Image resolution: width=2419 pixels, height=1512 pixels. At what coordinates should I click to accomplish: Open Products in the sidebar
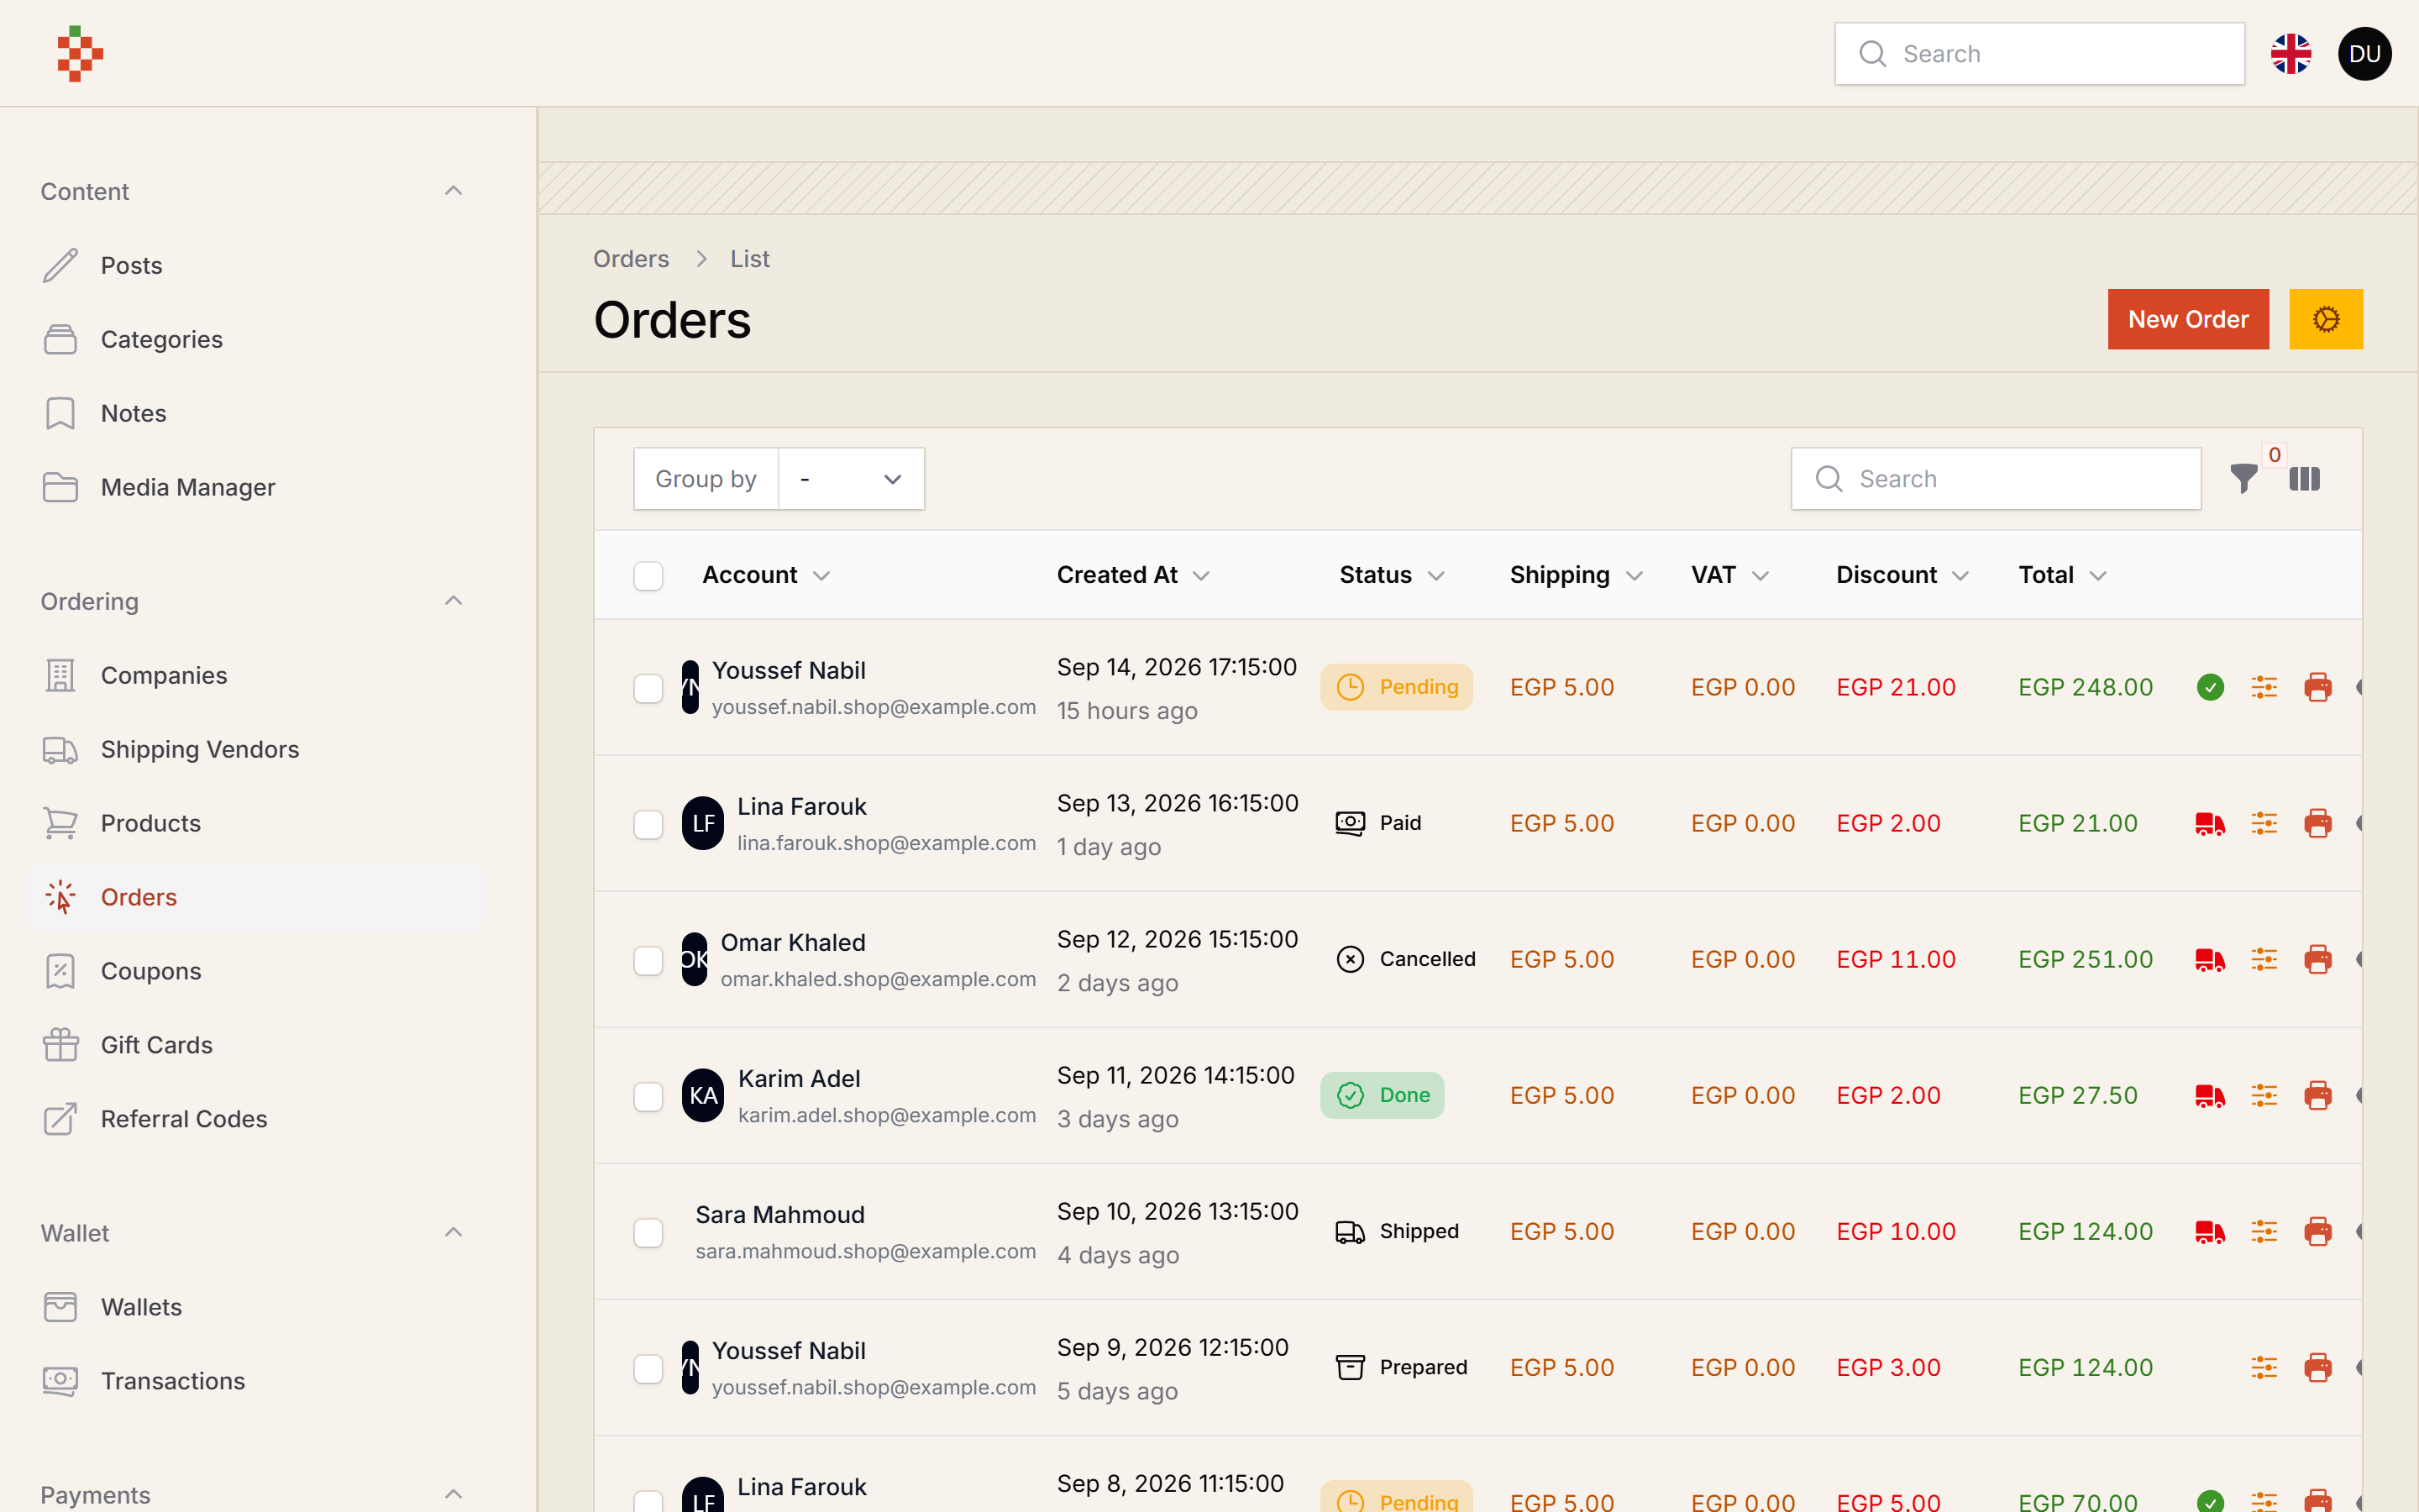coord(254,823)
